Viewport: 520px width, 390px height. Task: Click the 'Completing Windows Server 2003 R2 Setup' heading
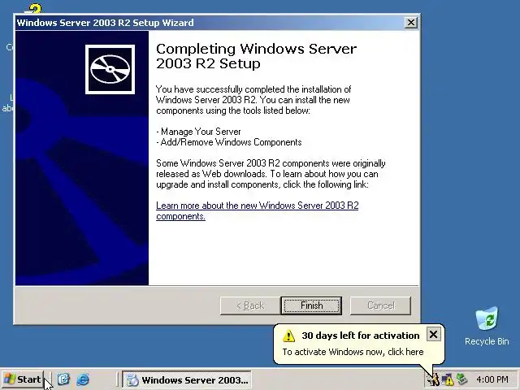click(256, 56)
